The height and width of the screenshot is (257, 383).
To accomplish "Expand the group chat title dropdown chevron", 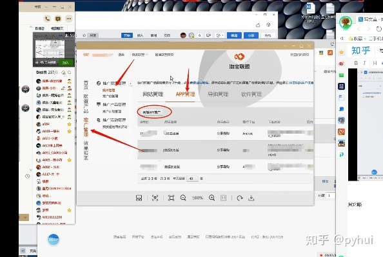I will click(x=46, y=7).
